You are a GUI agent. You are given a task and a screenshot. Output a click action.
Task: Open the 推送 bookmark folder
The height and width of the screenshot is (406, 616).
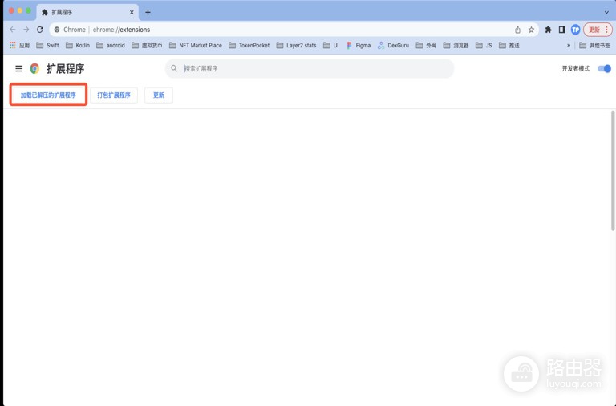pyautogui.click(x=509, y=45)
